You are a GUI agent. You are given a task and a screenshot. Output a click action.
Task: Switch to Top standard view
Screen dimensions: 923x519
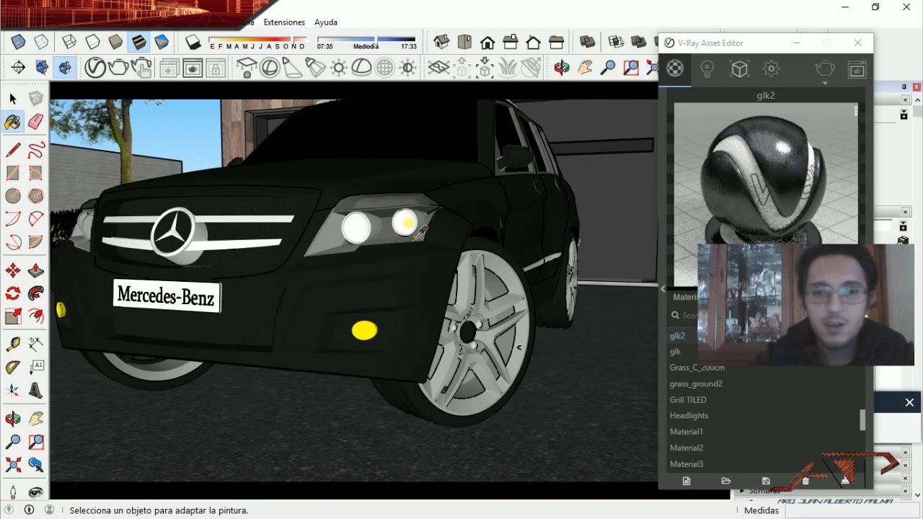(464, 43)
